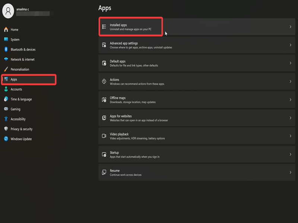This screenshot has height=223, width=298.
Task: Click the Video playback camera icon
Action: (104, 136)
